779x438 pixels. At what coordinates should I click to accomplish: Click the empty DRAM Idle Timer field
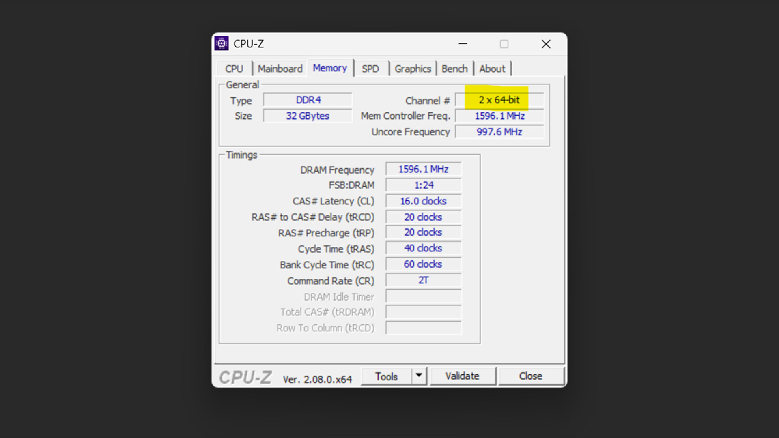pos(424,296)
